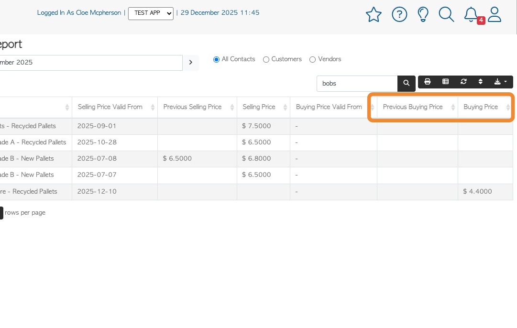Open the TEST APP dropdown
The height and width of the screenshot is (328, 517).
pos(151,13)
